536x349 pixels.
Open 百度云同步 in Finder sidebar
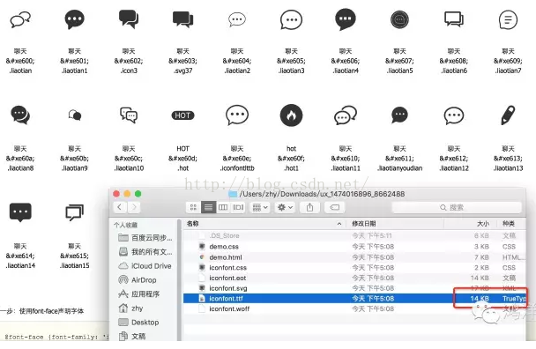145,238
